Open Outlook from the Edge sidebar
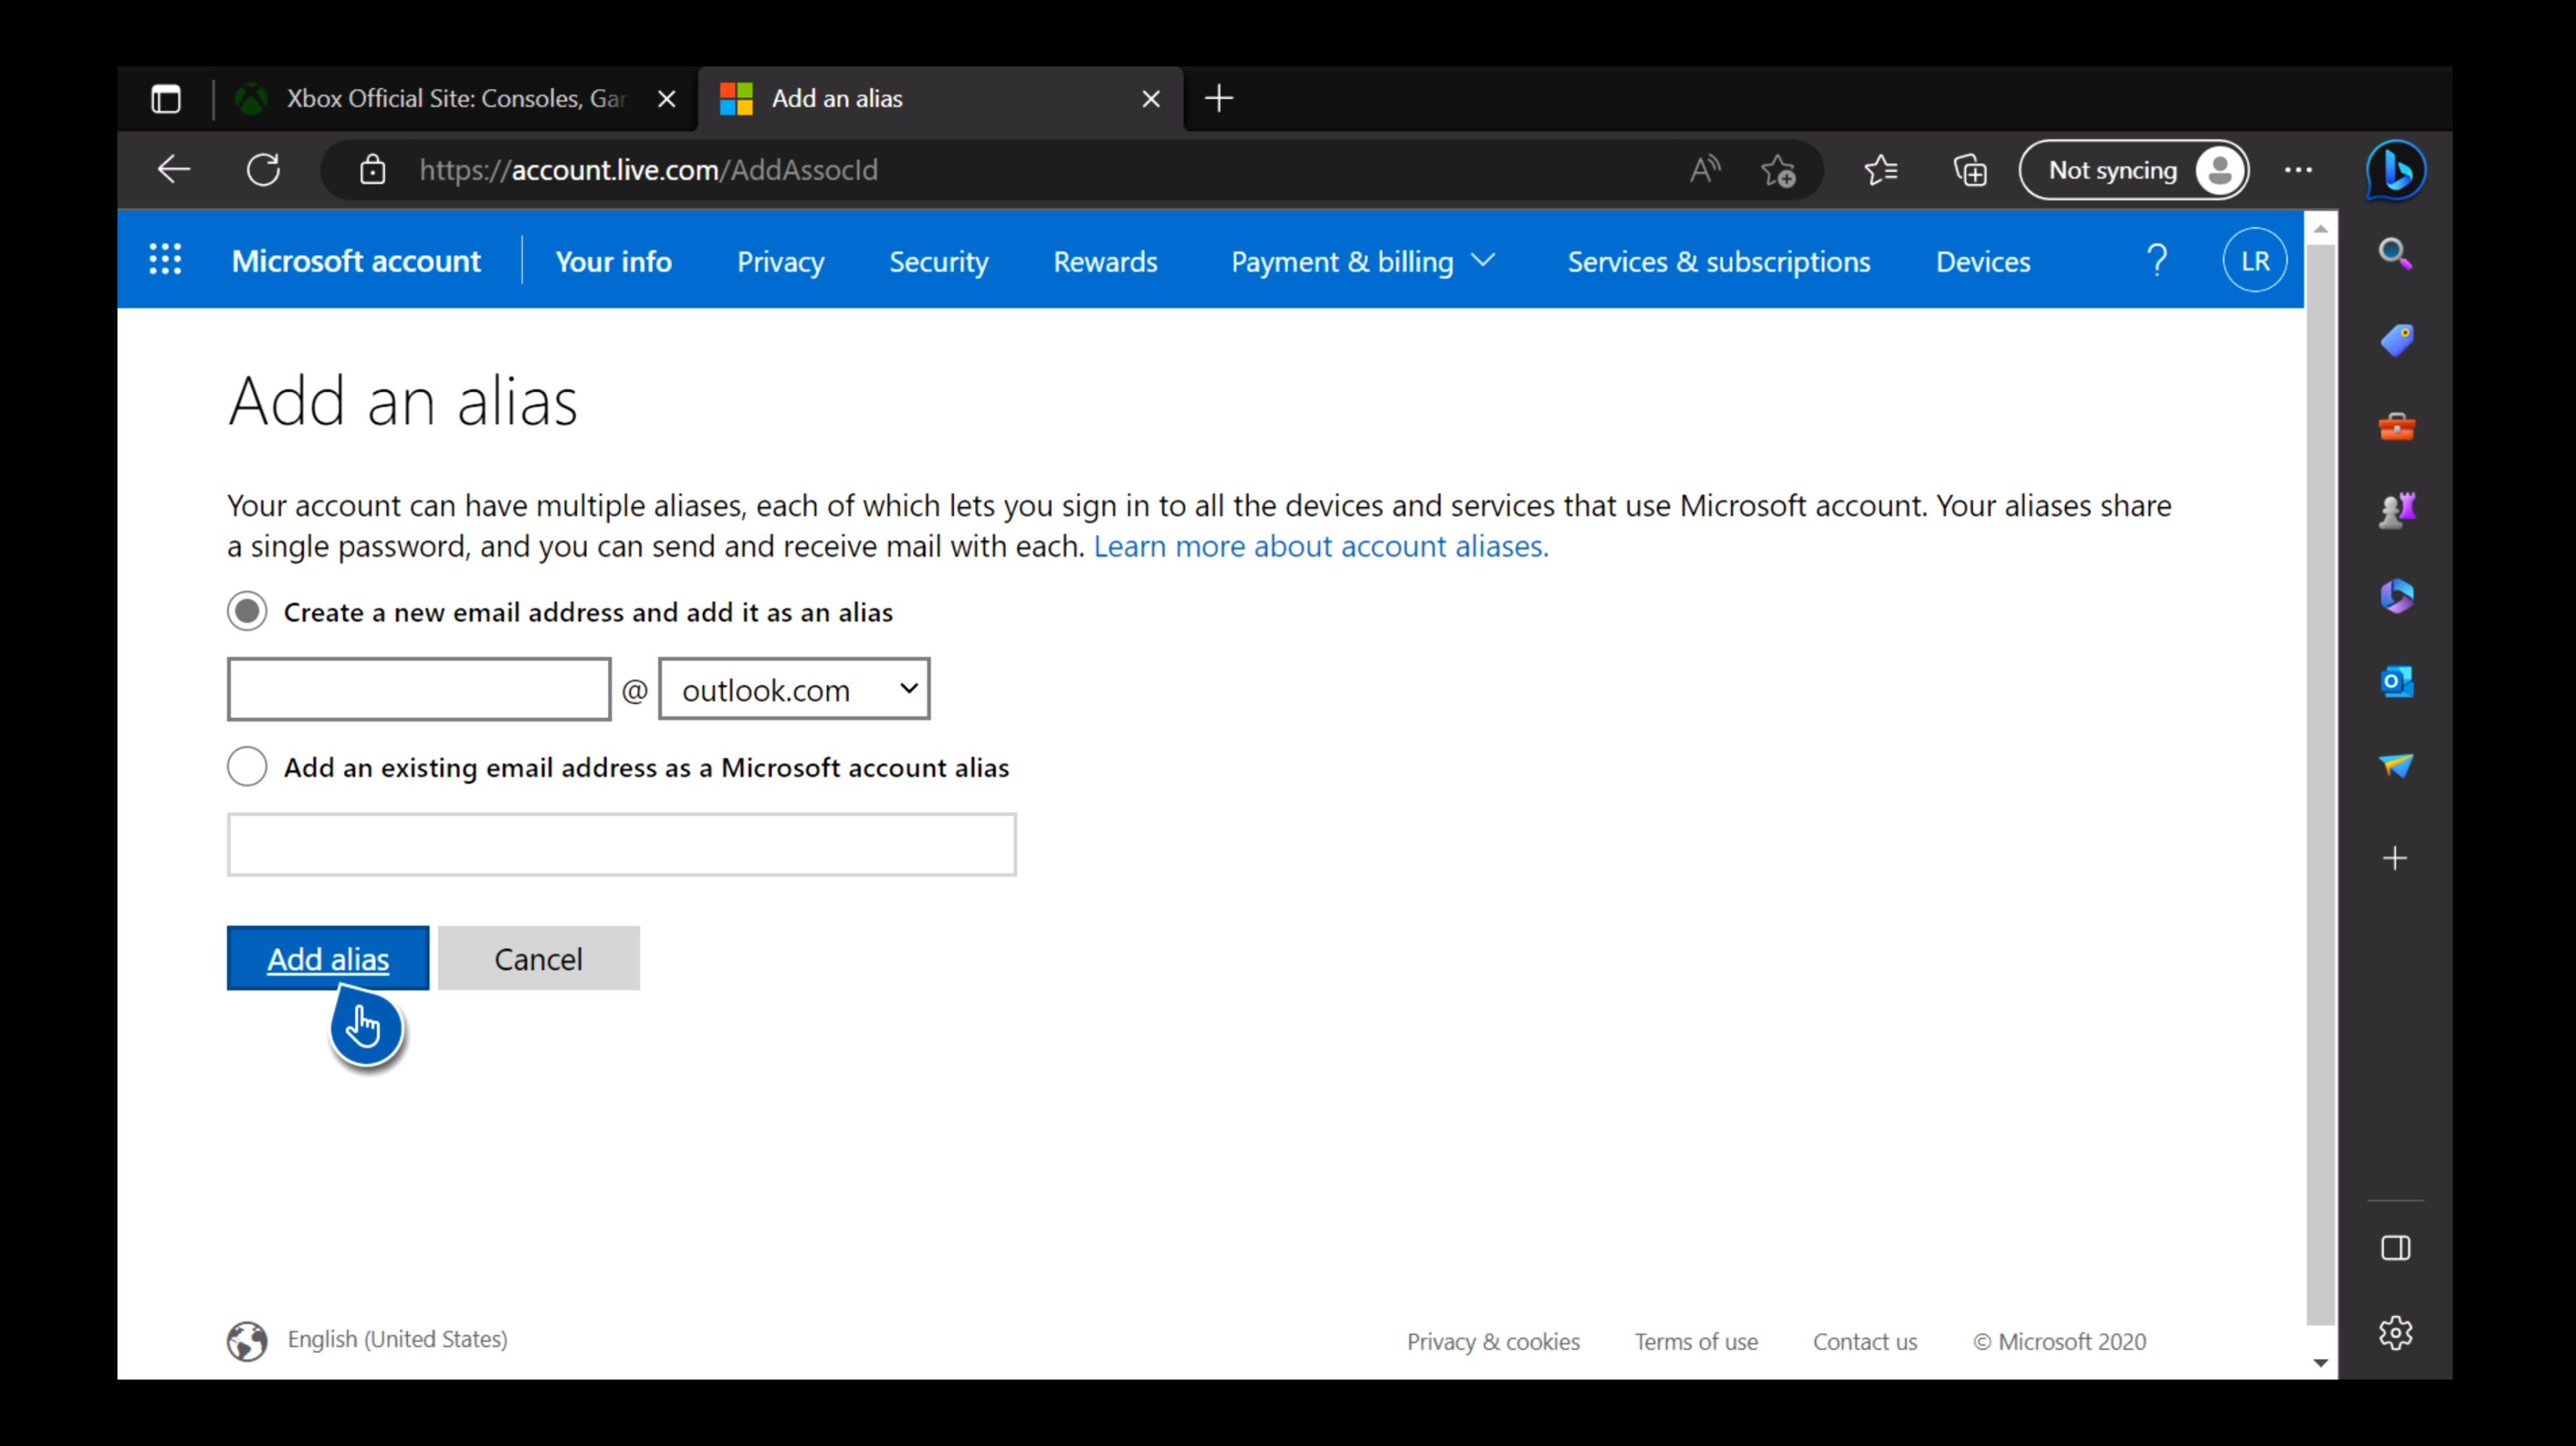The width and height of the screenshot is (2576, 1446). click(x=2396, y=682)
